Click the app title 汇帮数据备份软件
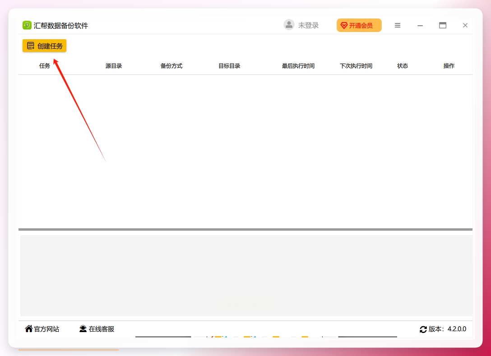Image resolution: width=491 pixels, height=356 pixels. [x=61, y=25]
